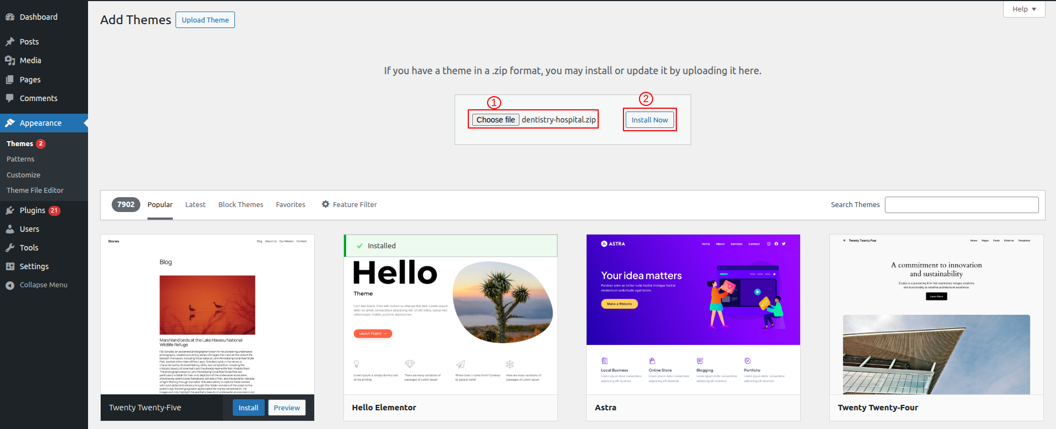Image resolution: width=1056 pixels, height=429 pixels.
Task: Click the Media icon in sidebar
Action: point(10,60)
